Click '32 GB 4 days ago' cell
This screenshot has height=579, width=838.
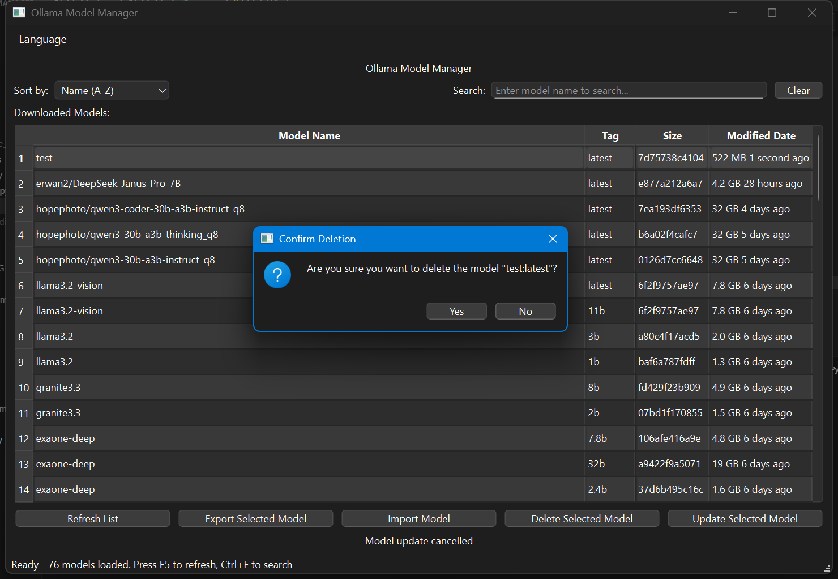click(761, 209)
